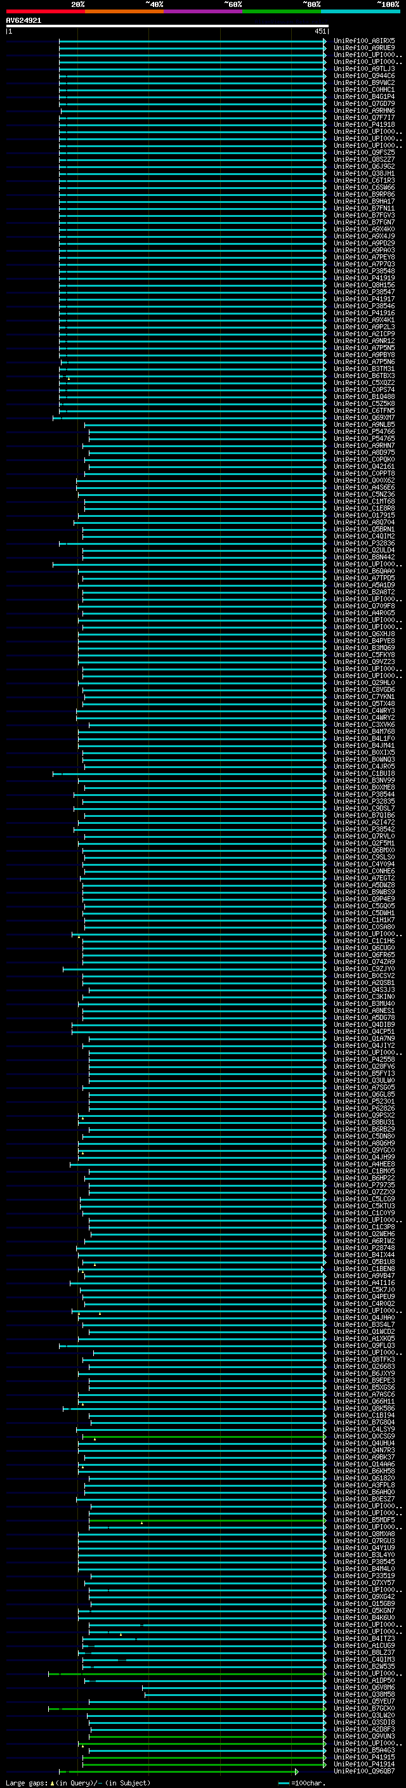
Task: Pick label UniRef100_B9HA17
Action: pyautogui.click(x=364, y=201)
